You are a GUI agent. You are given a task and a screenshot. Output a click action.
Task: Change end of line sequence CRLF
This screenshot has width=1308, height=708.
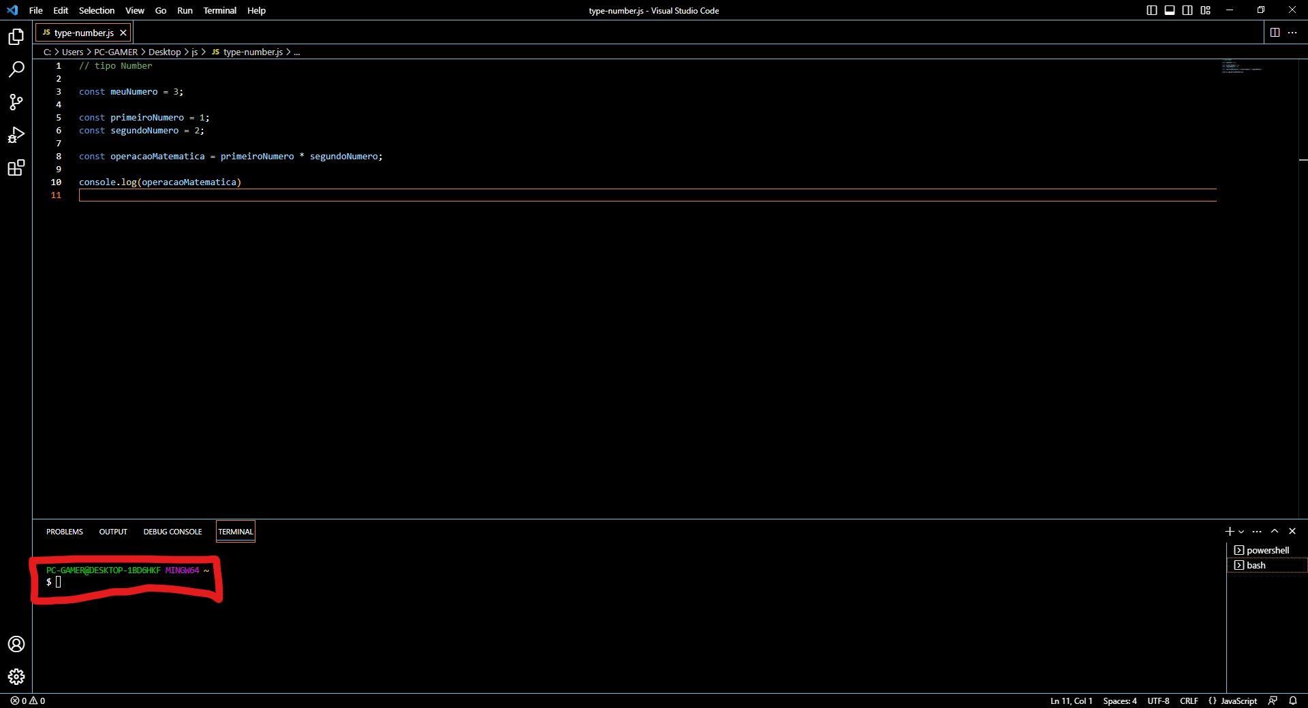coord(1189,701)
